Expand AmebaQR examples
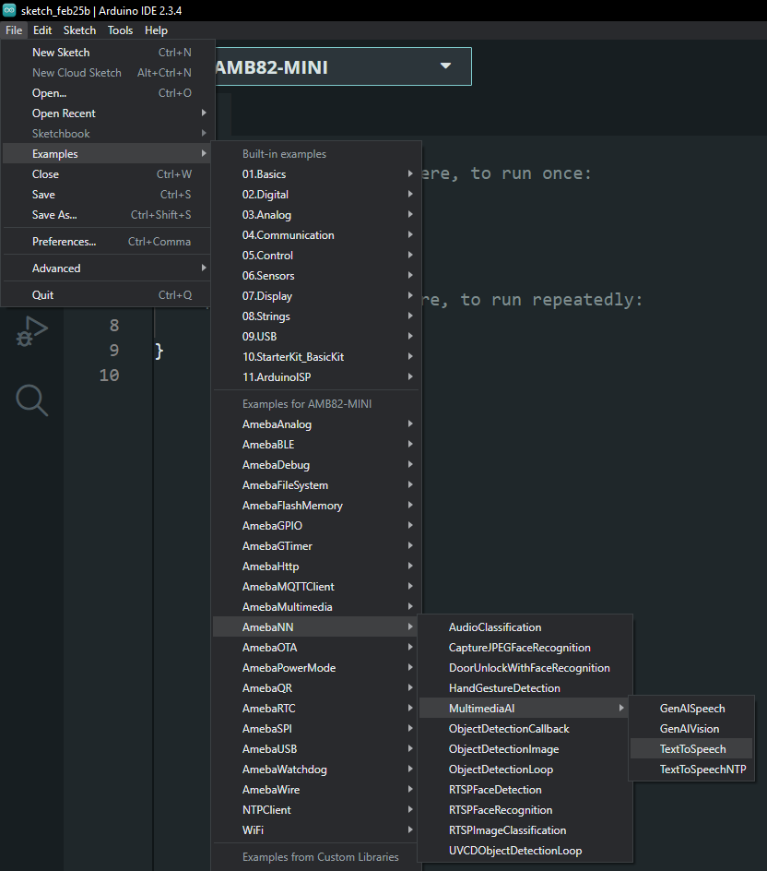This screenshot has height=871, width=767. pos(316,688)
